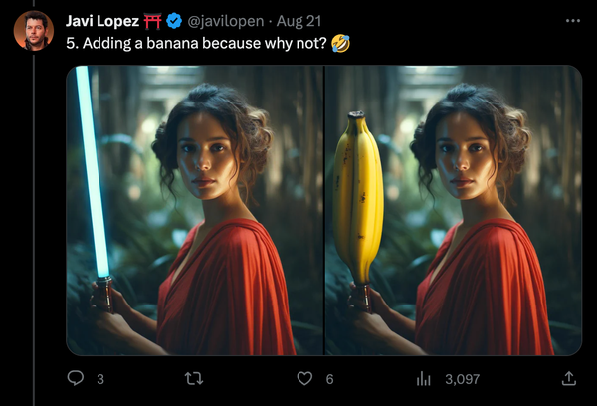Screen dimensions: 597x406
Task: Click the reply count 3
Action: 99,379
